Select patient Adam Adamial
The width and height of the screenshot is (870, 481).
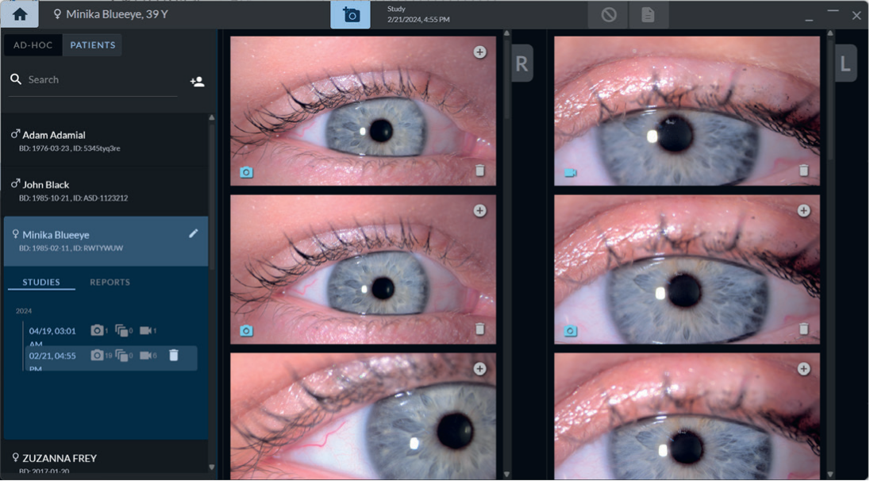[106, 141]
